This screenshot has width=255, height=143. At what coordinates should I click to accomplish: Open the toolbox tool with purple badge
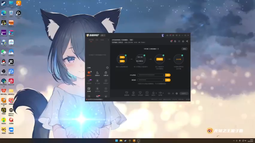89,81
